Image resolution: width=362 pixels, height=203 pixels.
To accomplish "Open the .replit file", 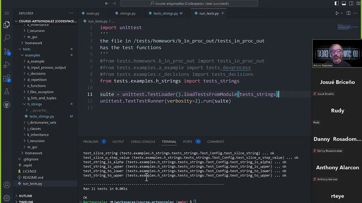I will point(27,165).
